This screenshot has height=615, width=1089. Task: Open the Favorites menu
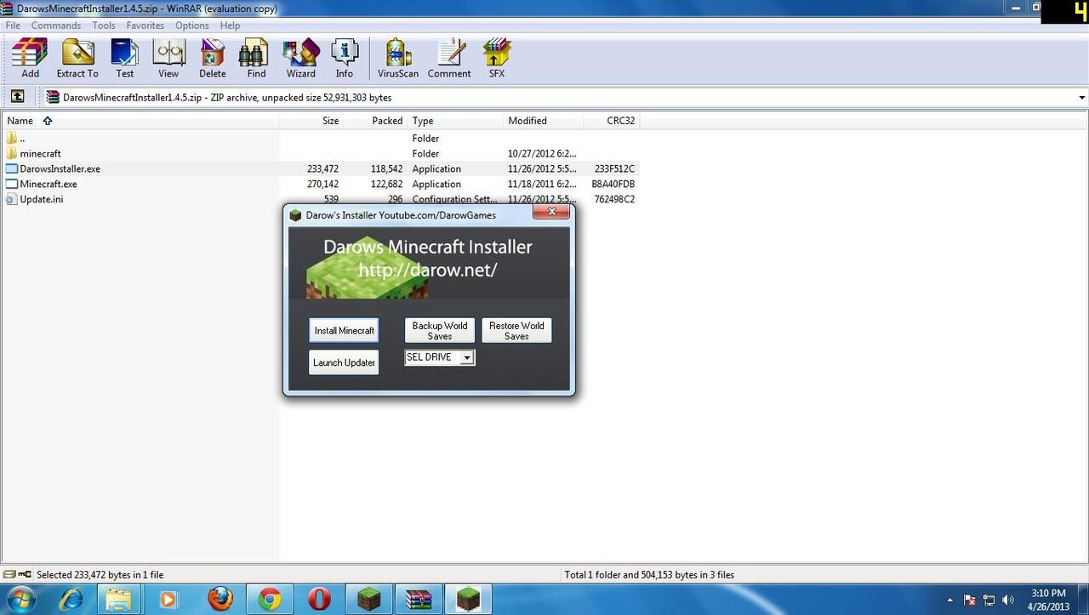click(x=145, y=26)
